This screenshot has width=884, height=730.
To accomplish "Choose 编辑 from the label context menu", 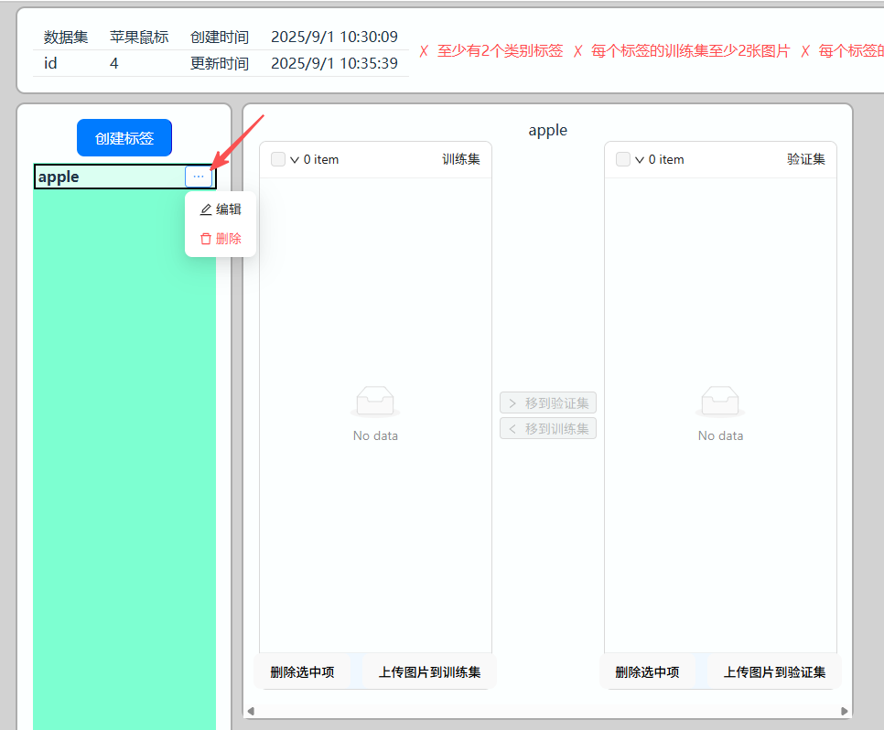I will click(228, 209).
